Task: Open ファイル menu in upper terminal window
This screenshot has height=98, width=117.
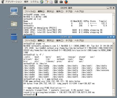Action: coord(30,11)
